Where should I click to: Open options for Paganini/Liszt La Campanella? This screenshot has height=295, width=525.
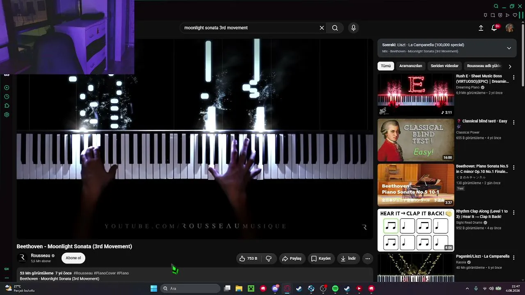[514, 257]
